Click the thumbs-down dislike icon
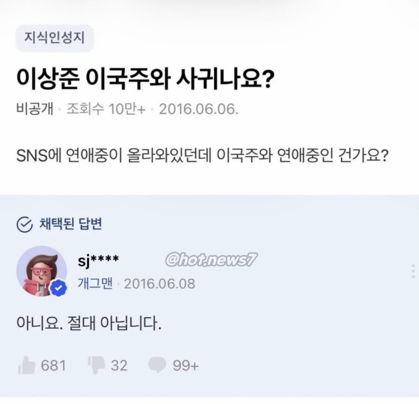Image resolution: width=419 pixels, height=404 pixels. 96,365
